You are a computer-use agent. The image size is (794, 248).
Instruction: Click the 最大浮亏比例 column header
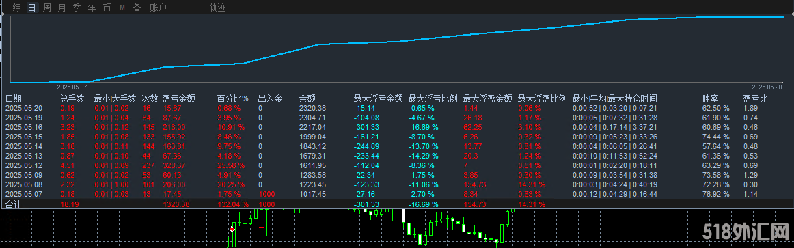click(433, 98)
